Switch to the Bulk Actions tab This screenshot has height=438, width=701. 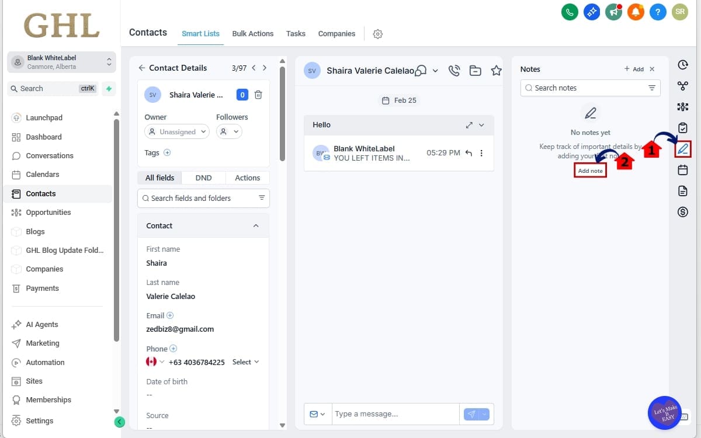[x=252, y=33]
